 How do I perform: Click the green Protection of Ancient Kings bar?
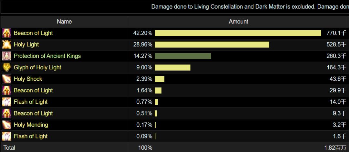[x=183, y=56]
